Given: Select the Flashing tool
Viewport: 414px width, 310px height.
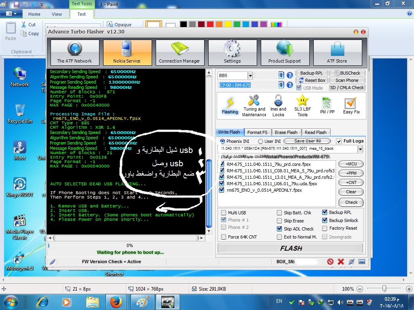Looking at the screenshot, I should pos(230,105).
